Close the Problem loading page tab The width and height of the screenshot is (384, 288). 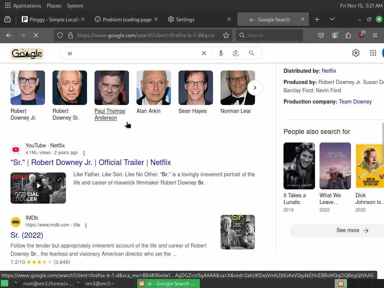click(156, 19)
